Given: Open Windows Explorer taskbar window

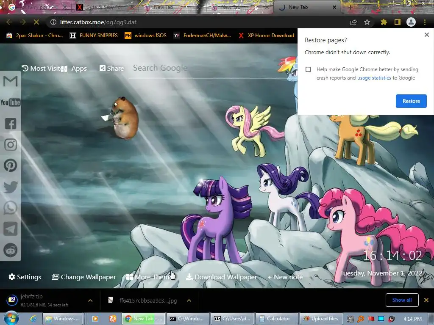Looking at the screenshot, I should pyautogui.click(x=64, y=319).
